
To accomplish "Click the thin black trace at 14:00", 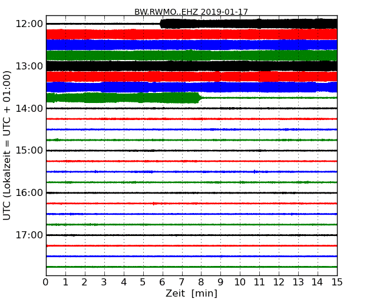I will point(191,108).
